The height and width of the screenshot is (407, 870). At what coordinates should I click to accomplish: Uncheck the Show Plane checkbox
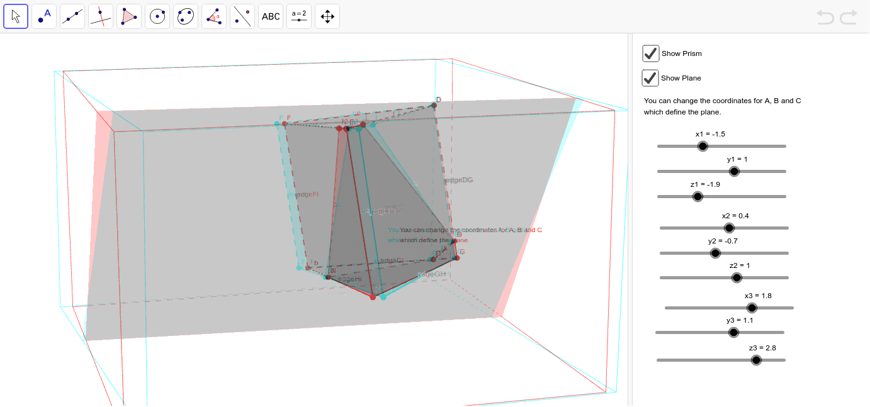[650, 77]
